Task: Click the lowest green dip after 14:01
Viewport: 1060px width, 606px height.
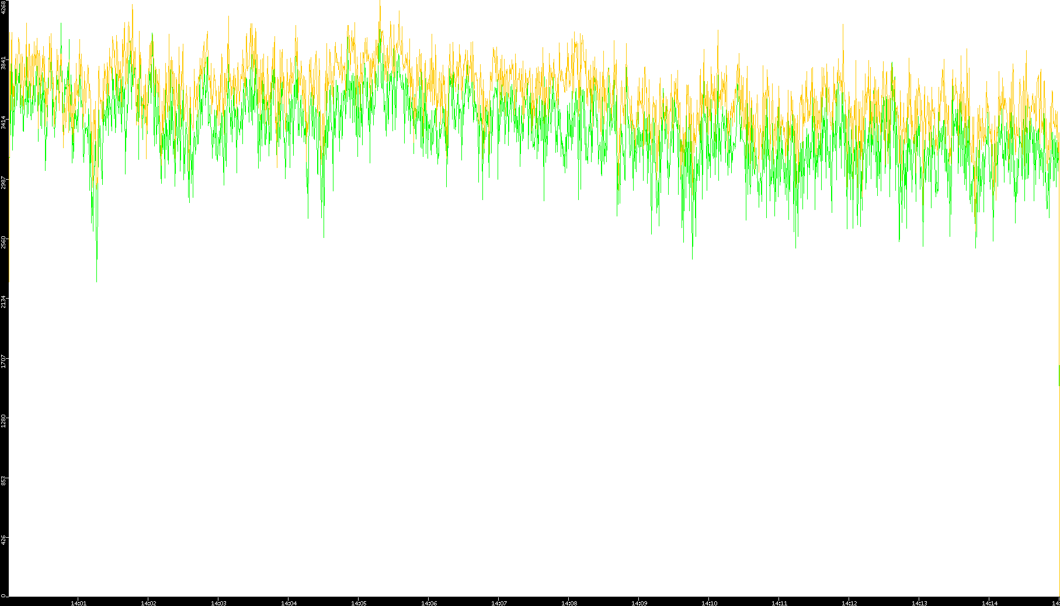Action: [96, 280]
